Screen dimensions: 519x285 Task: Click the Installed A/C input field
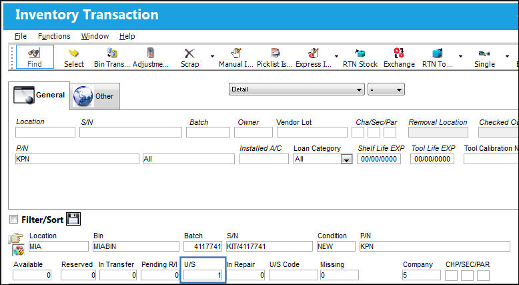tap(264, 160)
